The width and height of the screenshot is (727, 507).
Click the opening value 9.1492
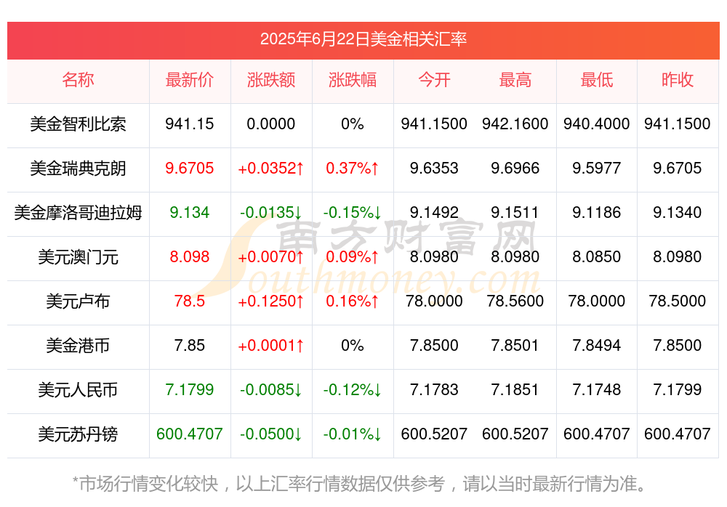(434, 213)
